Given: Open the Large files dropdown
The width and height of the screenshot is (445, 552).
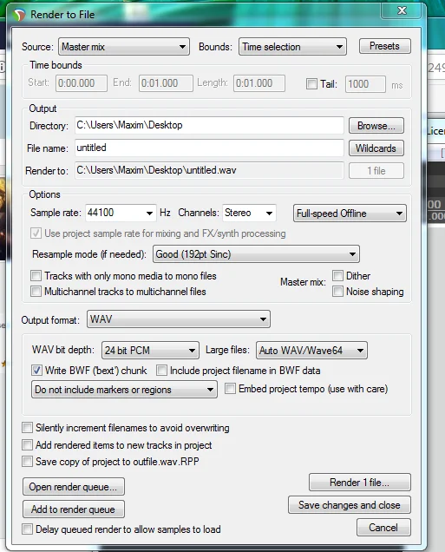Looking at the screenshot, I should 311,351.
